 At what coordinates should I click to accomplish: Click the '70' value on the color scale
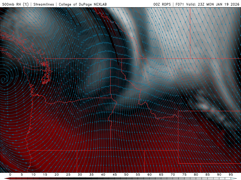173,175
